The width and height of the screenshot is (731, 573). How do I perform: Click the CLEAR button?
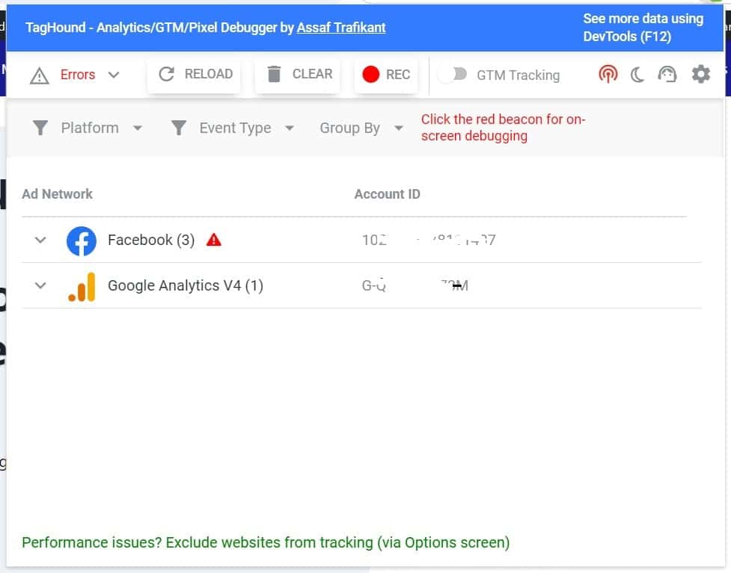299,75
